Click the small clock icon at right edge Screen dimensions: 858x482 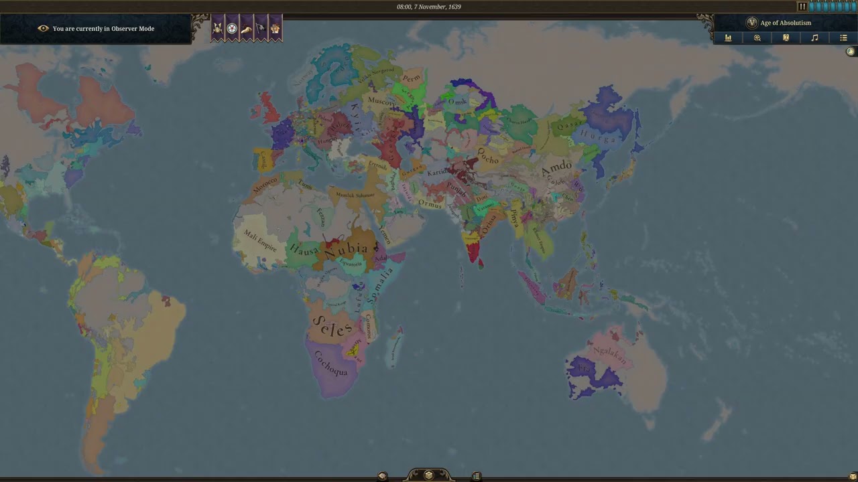point(851,52)
